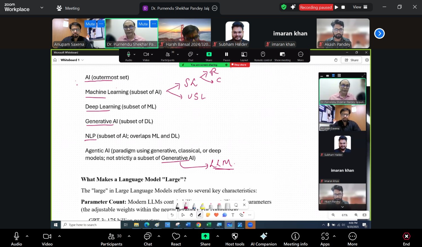Screen dimensions: 422x247
Task: Open the AI Companion panel
Action: click(264, 239)
